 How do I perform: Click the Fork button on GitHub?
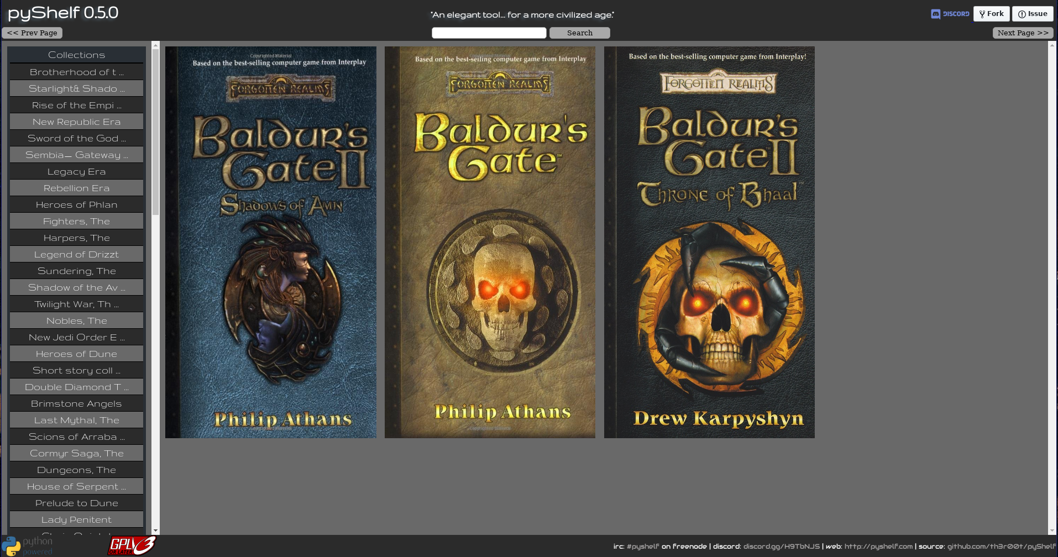click(991, 14)
